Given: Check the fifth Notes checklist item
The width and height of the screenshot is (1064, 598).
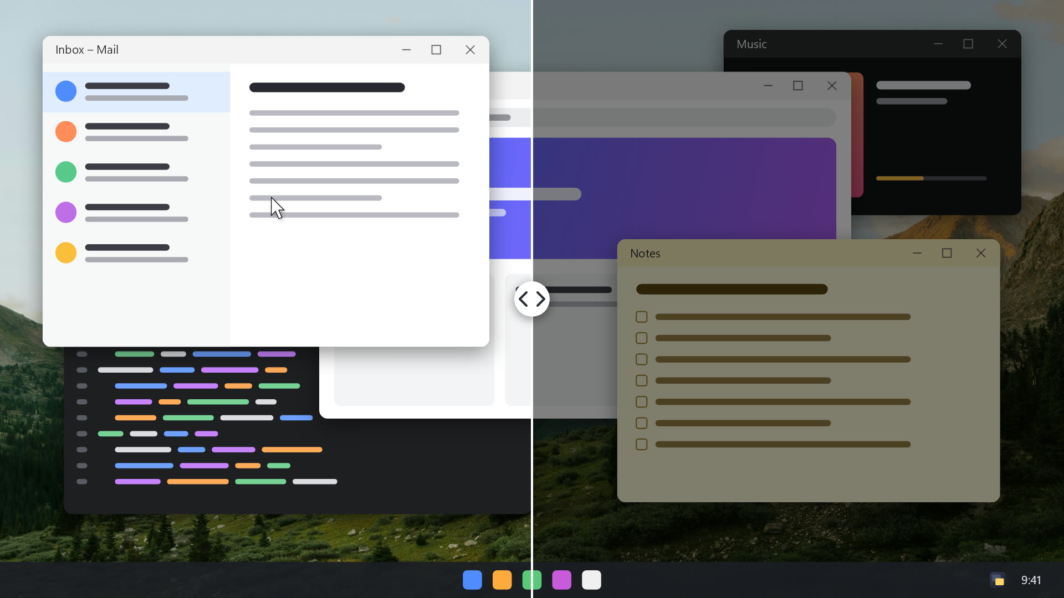Looking at the screenshot, I should 641,402.
